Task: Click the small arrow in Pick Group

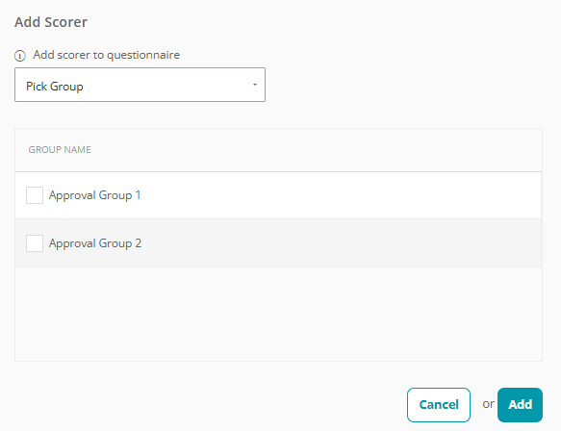Action: [255, 85]
